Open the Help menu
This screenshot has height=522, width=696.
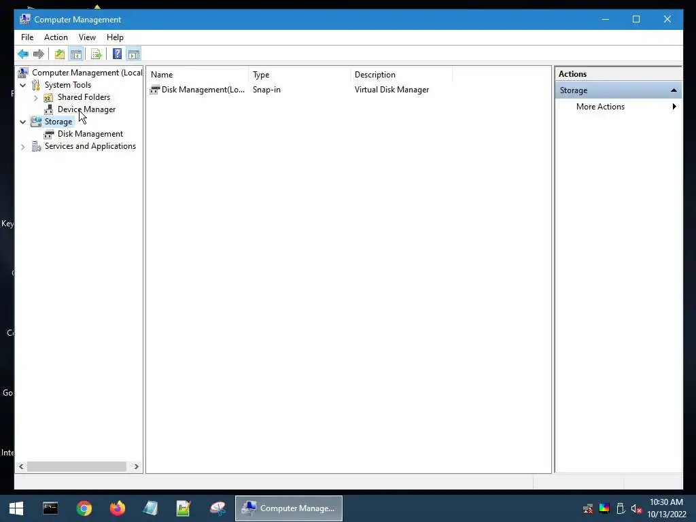(x=115, y=37)
